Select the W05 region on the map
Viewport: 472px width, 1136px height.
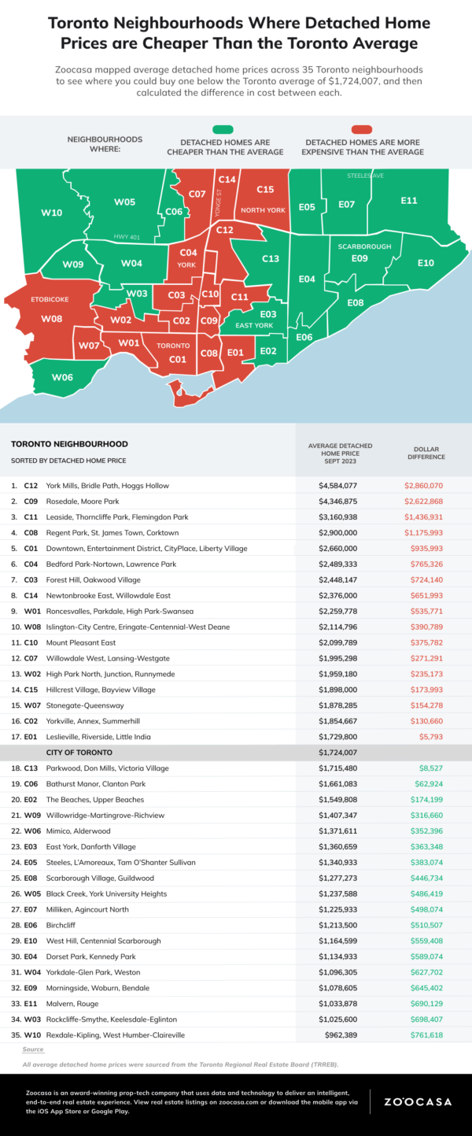[x=124, y=202]
